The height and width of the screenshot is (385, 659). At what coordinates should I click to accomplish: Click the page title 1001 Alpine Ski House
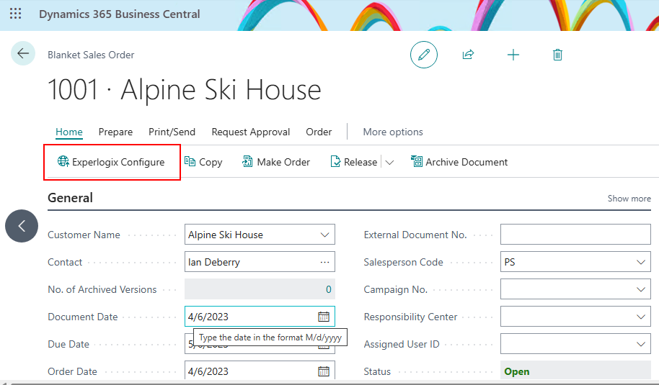[184, 89]
